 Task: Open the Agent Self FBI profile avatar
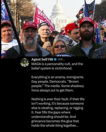click(25, 62)
